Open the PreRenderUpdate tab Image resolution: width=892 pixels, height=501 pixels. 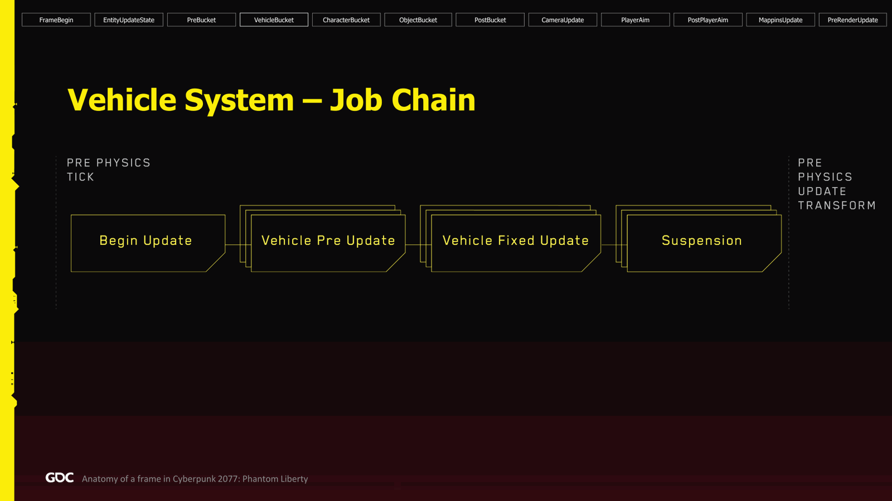tap(853, 20)
